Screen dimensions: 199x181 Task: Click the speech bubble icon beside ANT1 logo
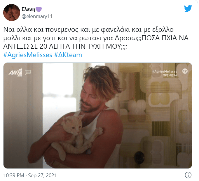28,73
